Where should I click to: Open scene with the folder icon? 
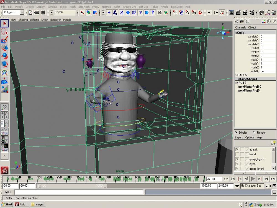(x=37, y=12)
